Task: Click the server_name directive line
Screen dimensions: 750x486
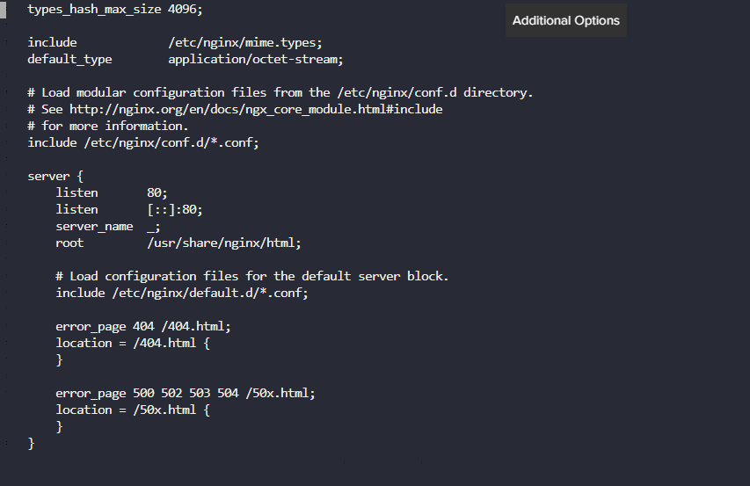Action: tap(108, 226)
